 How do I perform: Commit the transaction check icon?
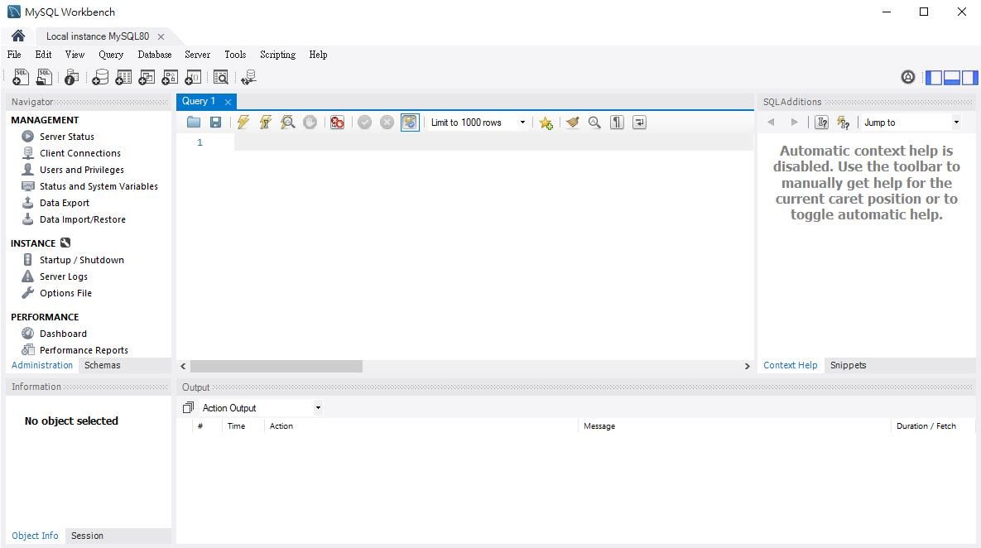pos(365,123)
